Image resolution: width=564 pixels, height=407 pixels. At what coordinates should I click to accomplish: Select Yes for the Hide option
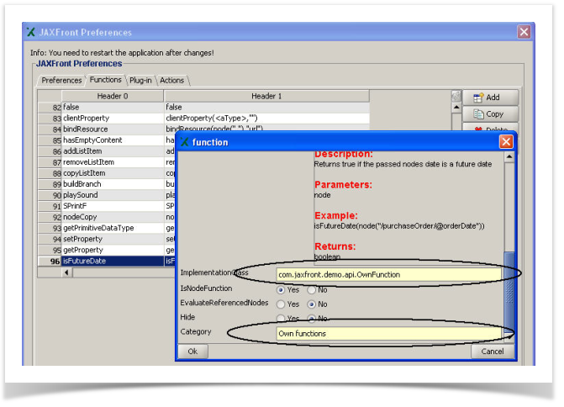(282, 318)
